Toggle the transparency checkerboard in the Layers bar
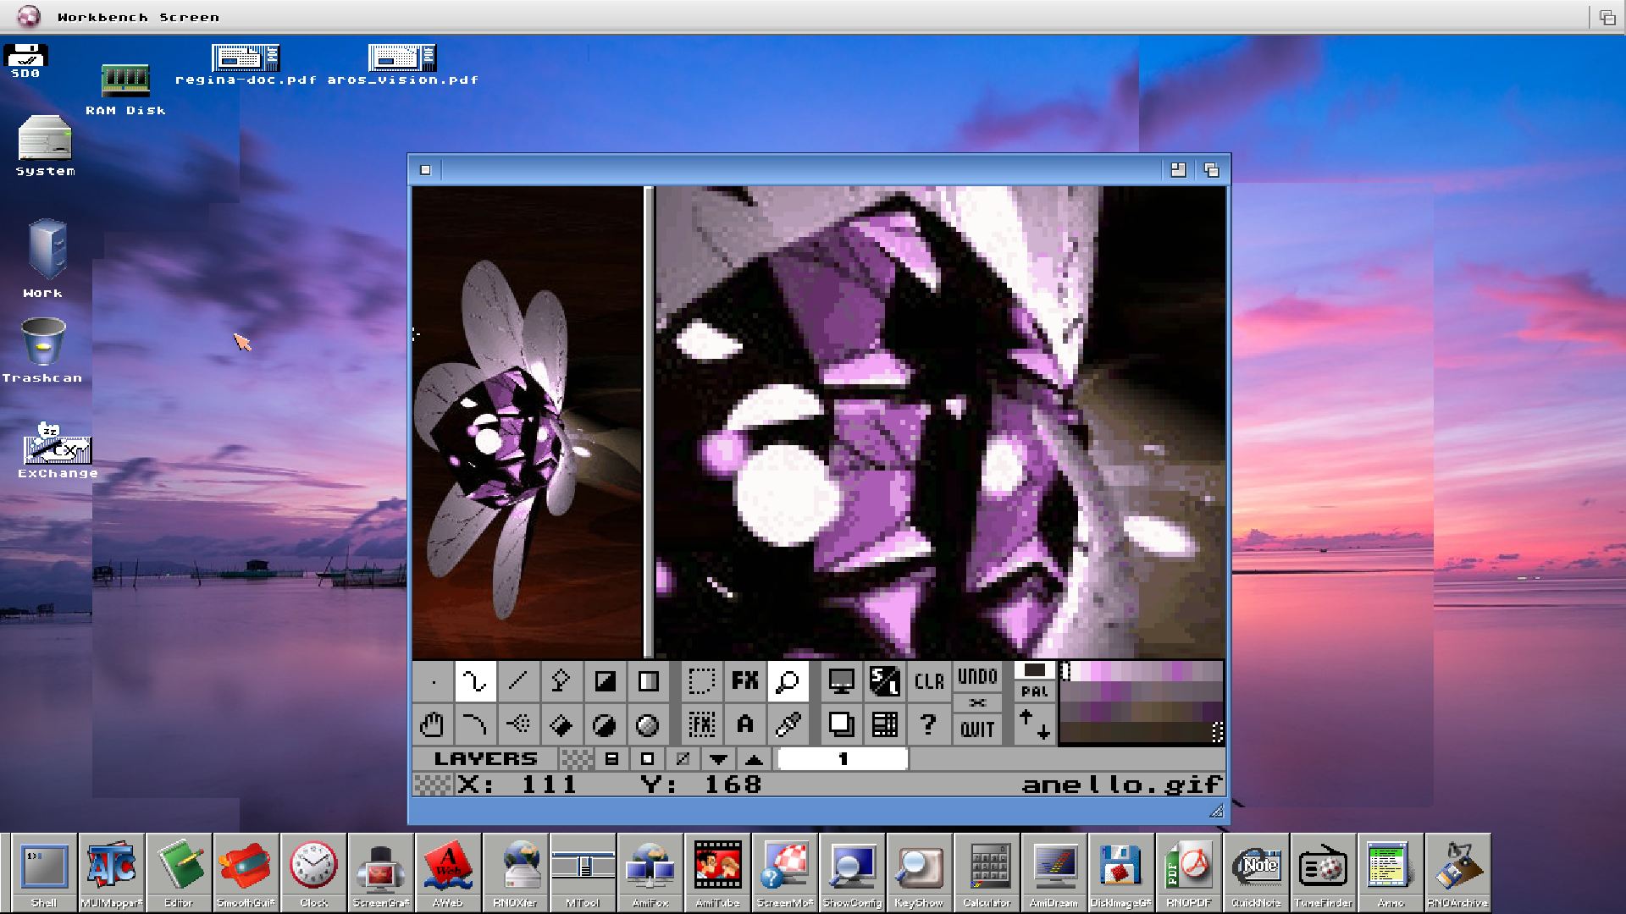 (x=578, y=759)
